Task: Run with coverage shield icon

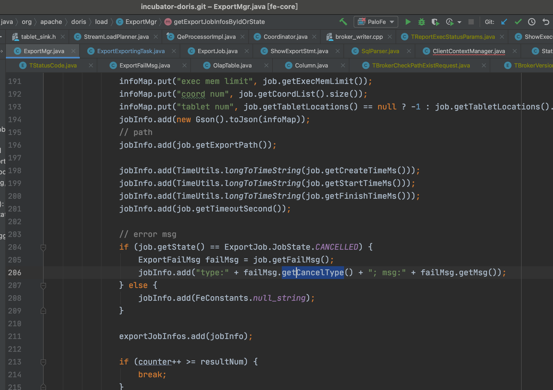Action: [435, 22]
